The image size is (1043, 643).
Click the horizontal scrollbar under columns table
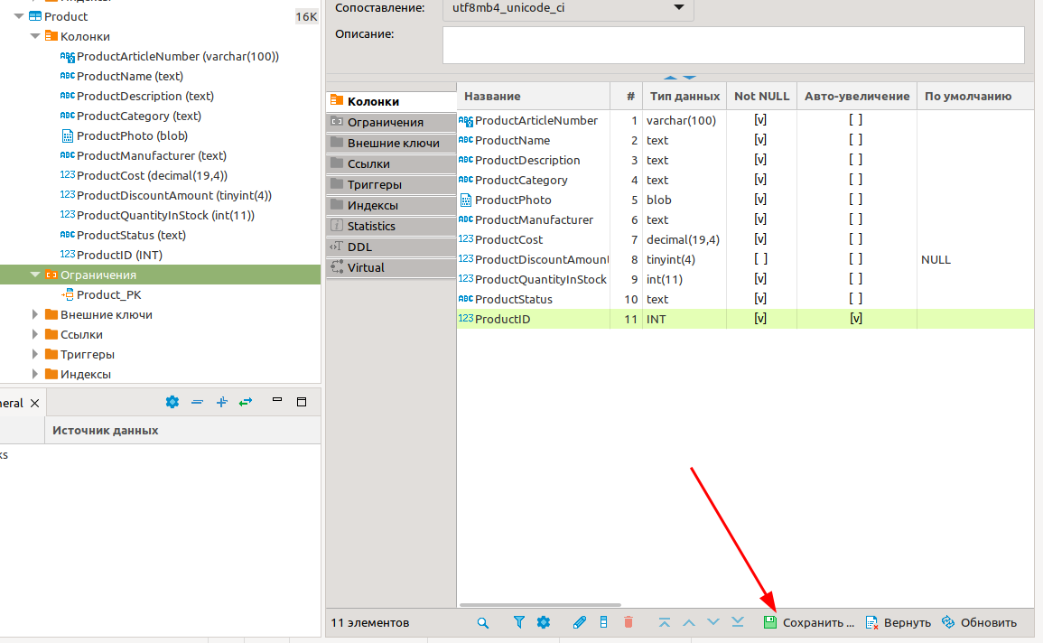(x=540, y=604)
